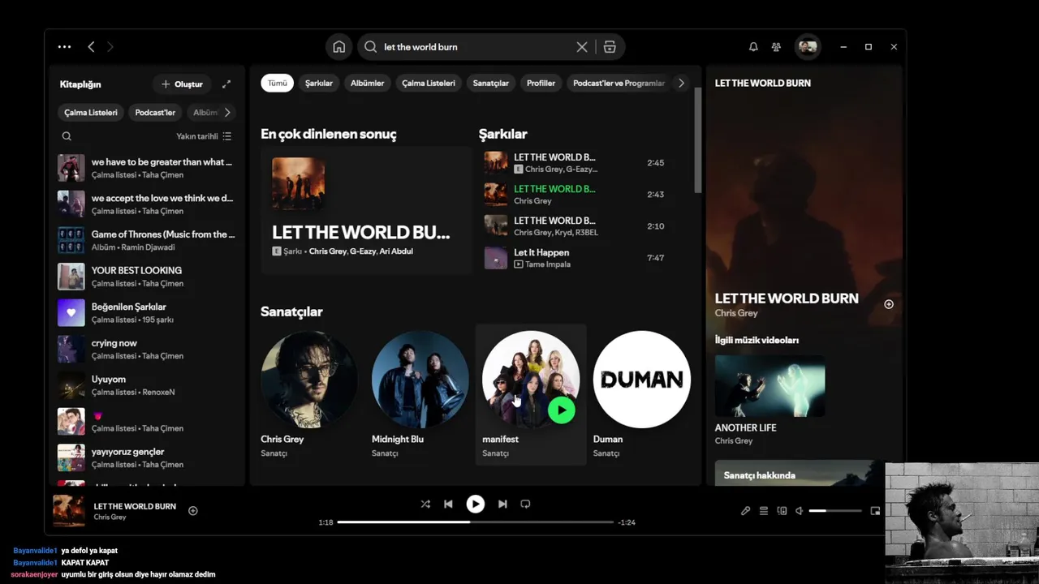Screen dimensions: 1039x584
Task: Skip to next track
Action: [x=502, y=504]
